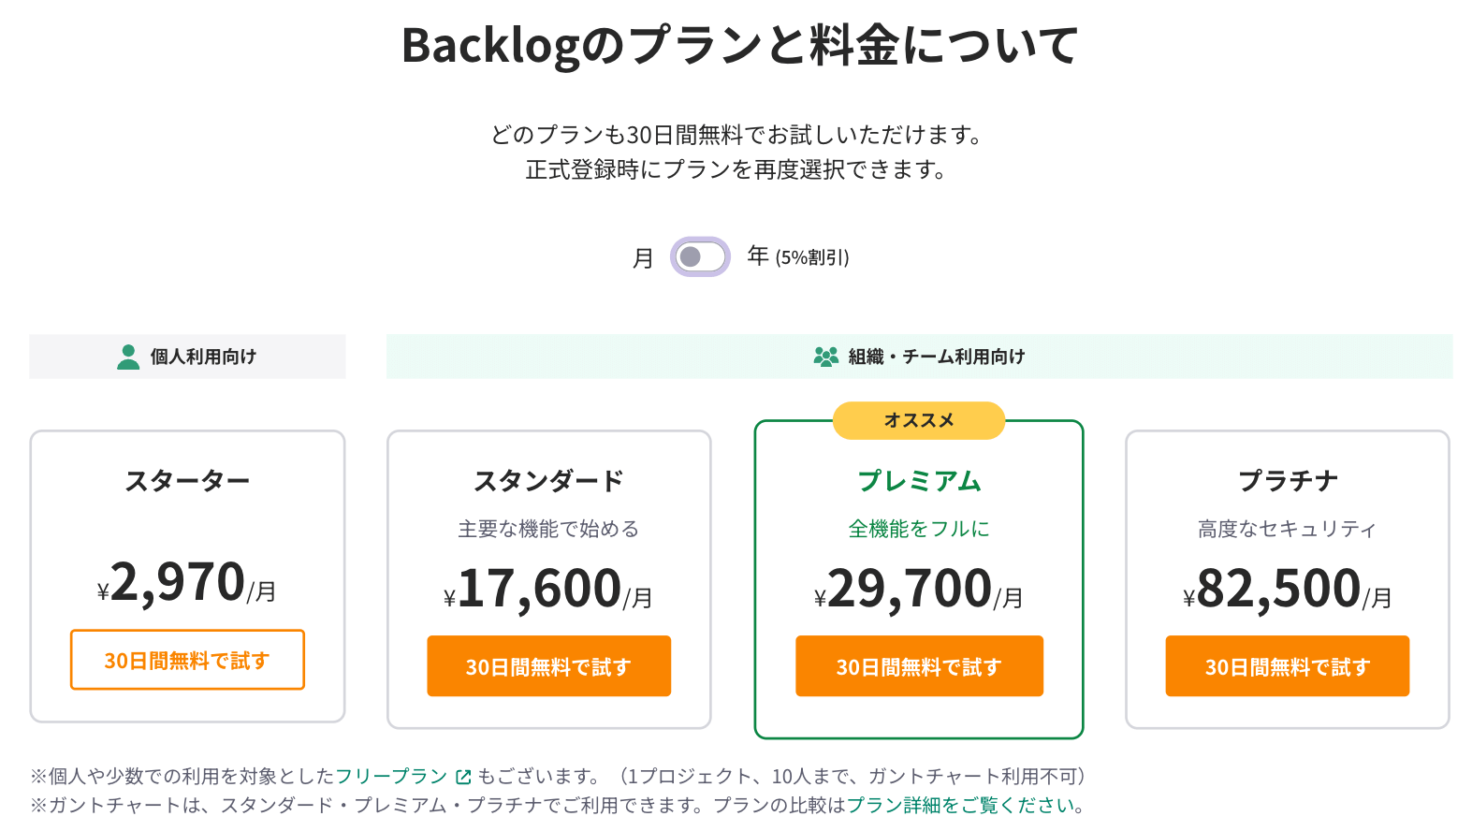1472x831 pixels.
Task: Click the Backlogのプランと料金について heading
Action: 739,45
